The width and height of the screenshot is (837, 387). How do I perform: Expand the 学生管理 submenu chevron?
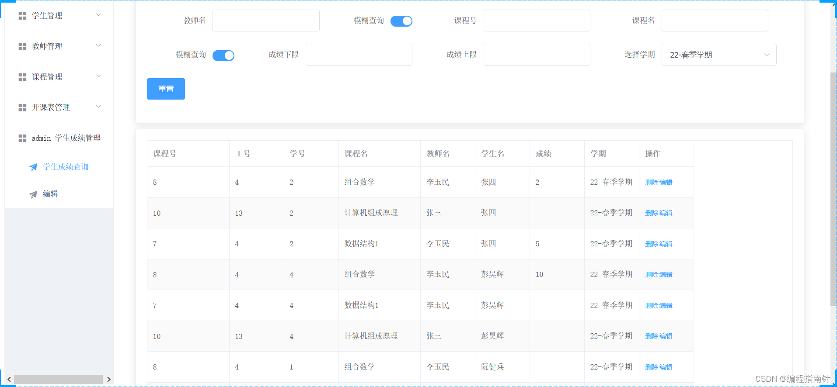(98, 15)
